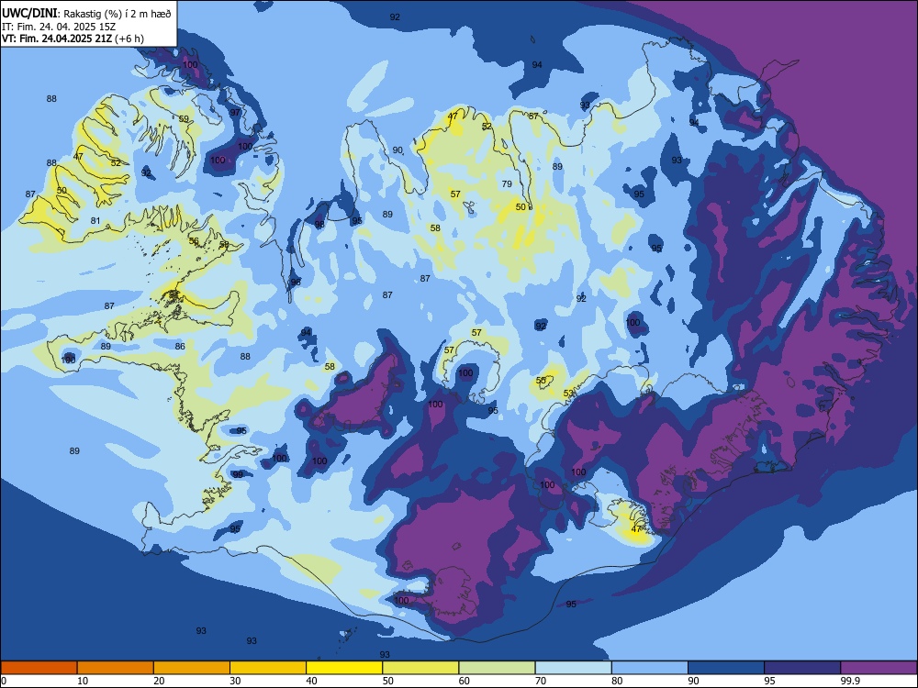Click the '59' humidity value on the map
The height and width of the screenshot is (688, 918).
184,118
